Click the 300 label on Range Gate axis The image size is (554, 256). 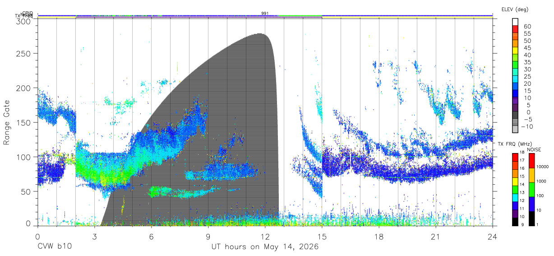(23, 21)
